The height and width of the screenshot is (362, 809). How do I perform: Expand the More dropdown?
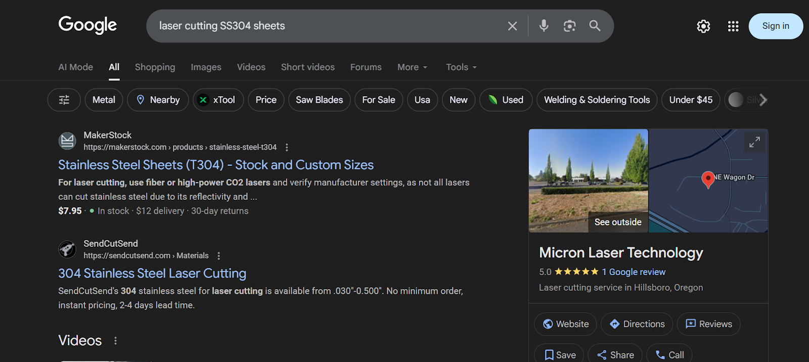413,67
